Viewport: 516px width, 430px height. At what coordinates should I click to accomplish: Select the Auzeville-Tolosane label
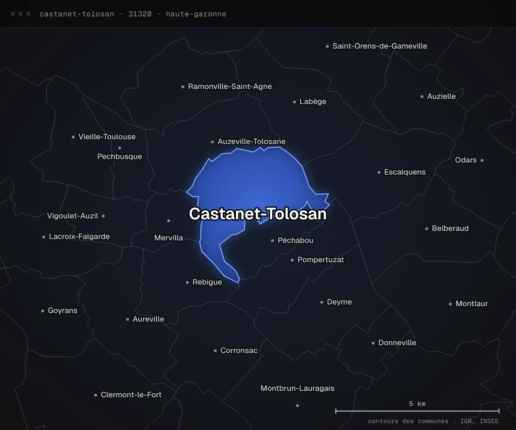(x=252, y=141)
